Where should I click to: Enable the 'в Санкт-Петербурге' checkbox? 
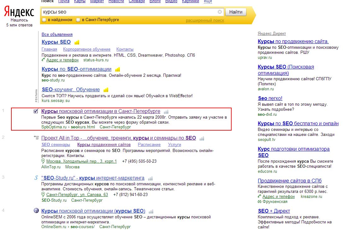tap(78, 20)
